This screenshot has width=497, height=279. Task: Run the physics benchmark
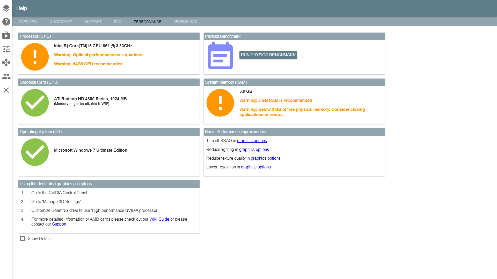point(268,55)
